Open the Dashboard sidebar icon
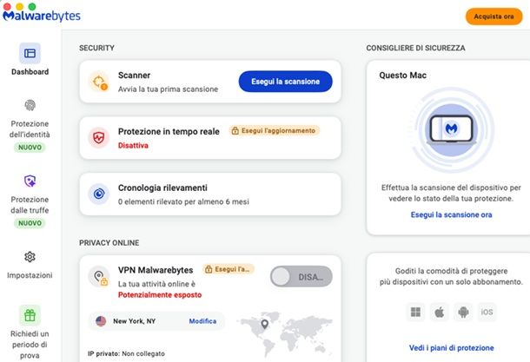The height and width of the screenshot is (362, 530). tap(30, 53)
